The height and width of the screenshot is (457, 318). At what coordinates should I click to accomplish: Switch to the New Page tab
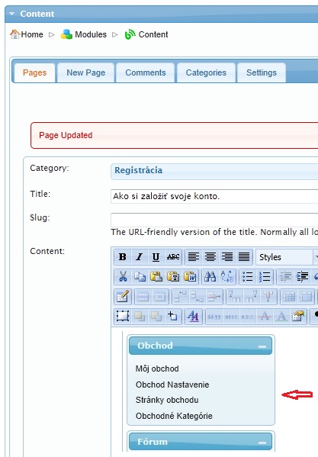86,72
